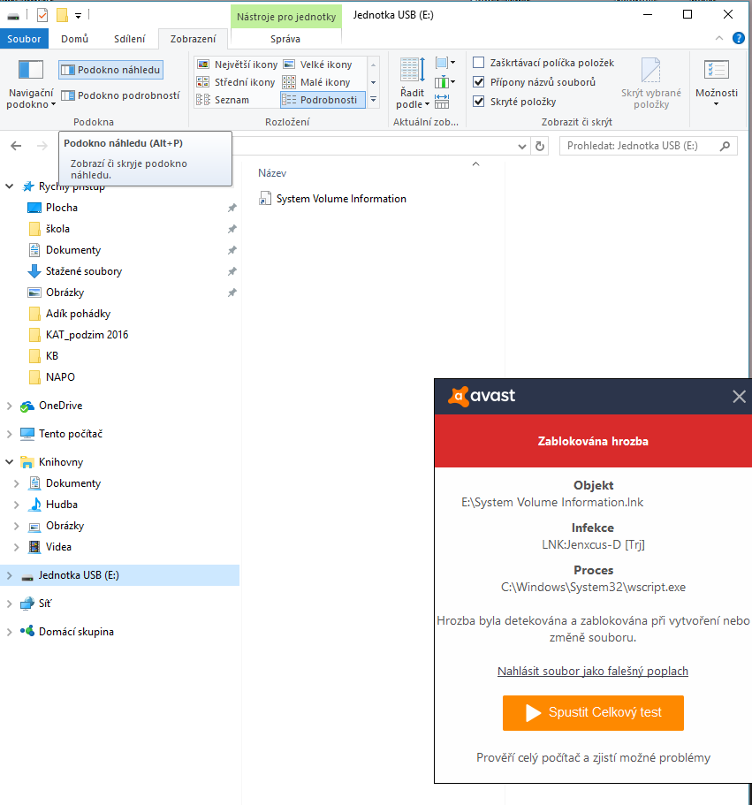Collapse the Rychlý přístup tree node
Image resolution: width=752 pixels, height=805 pixels.
[x=9, y=186]
